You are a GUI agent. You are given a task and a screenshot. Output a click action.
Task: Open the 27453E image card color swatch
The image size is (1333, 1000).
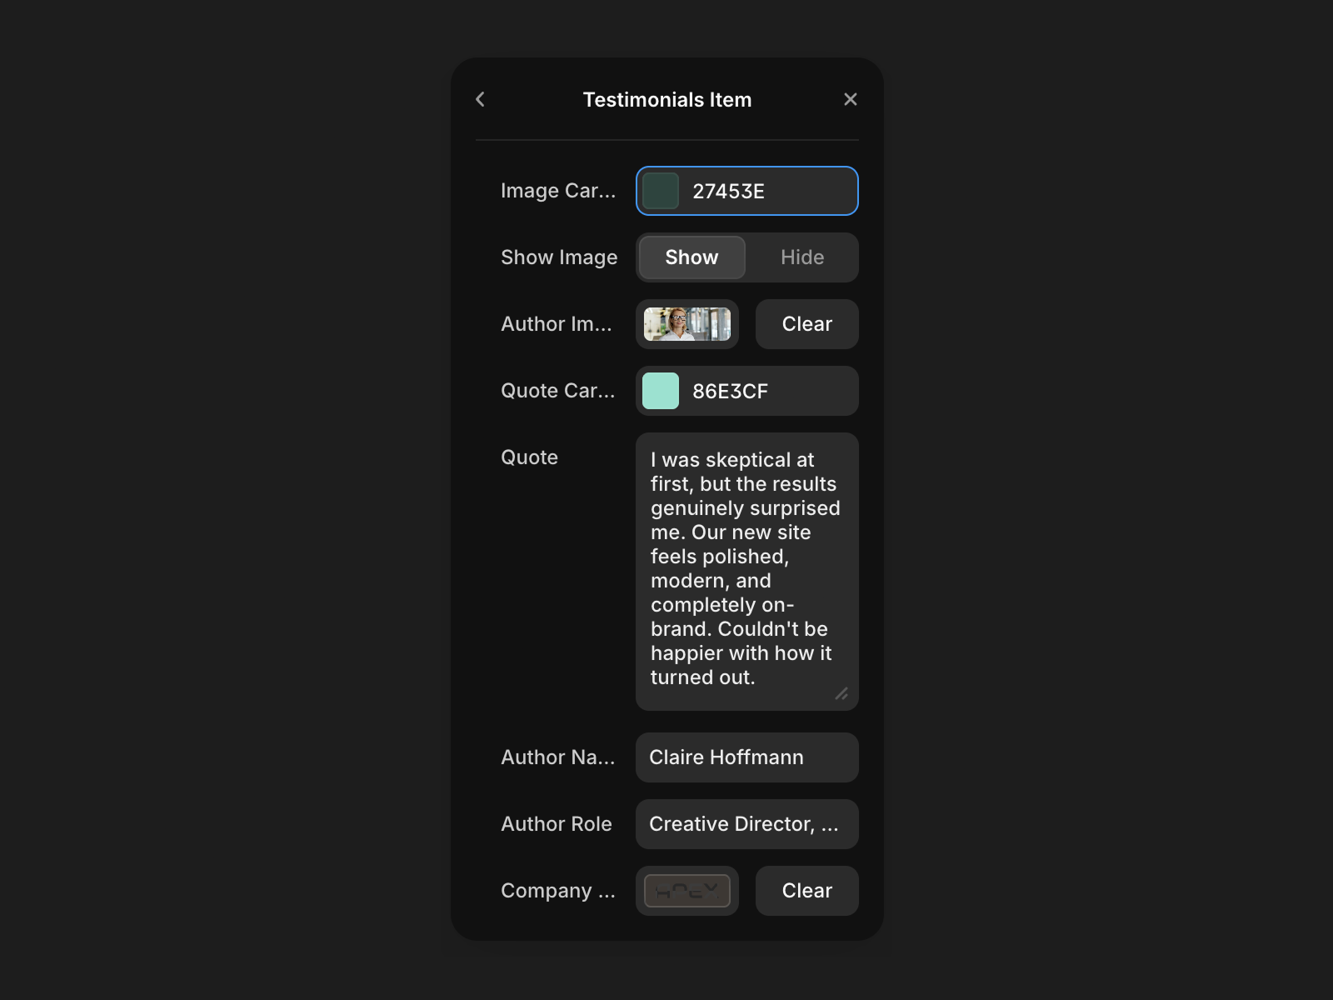point(661,191)
